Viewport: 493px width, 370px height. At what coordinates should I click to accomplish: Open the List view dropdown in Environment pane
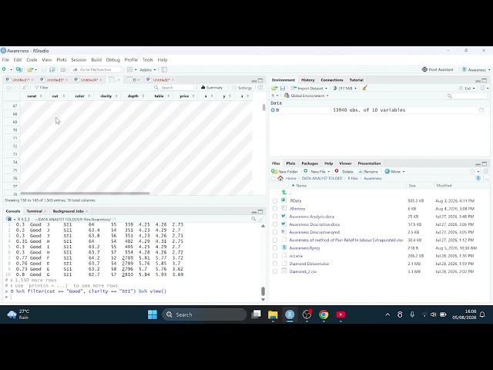pos(467,89)
